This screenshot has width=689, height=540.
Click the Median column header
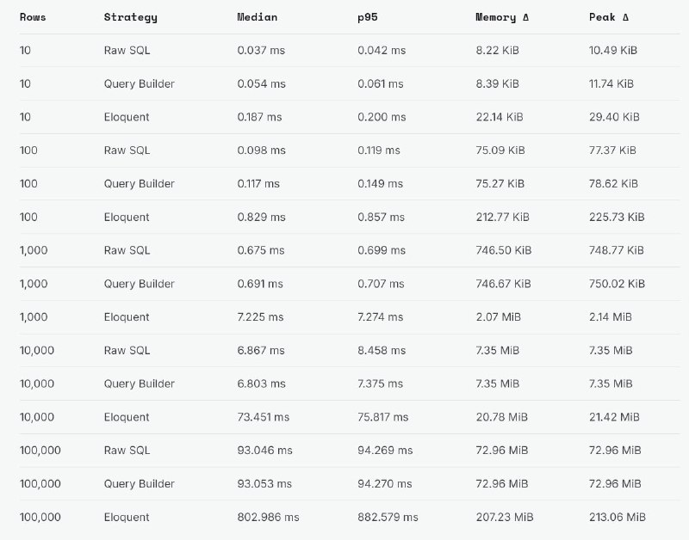tap(257, 17)
